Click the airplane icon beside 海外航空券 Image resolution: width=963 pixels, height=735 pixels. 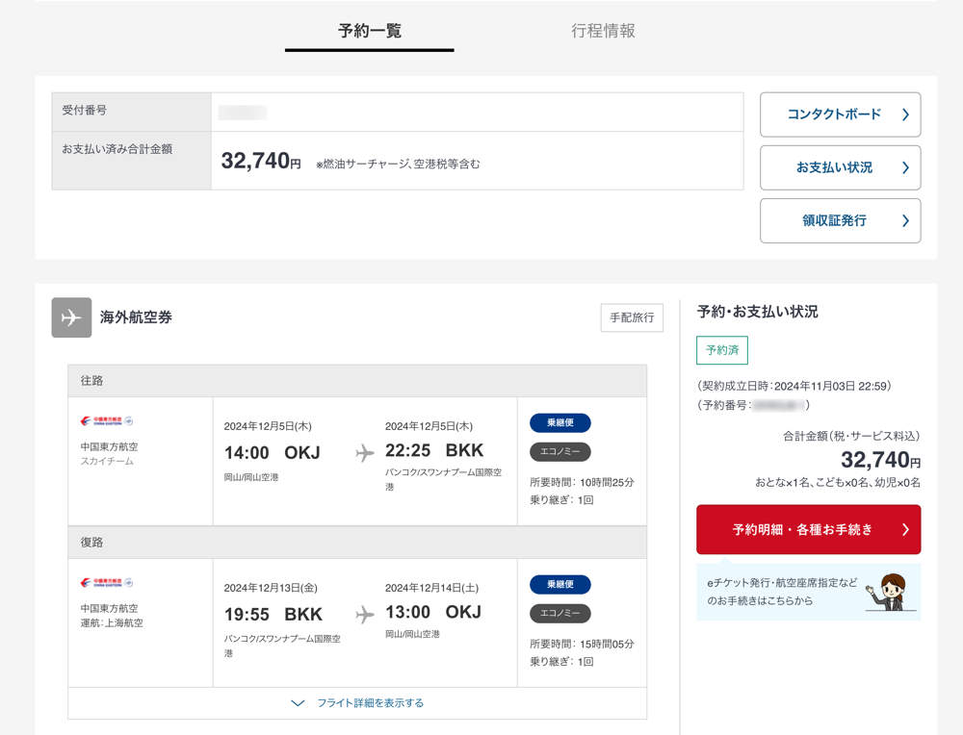point(71,317)
